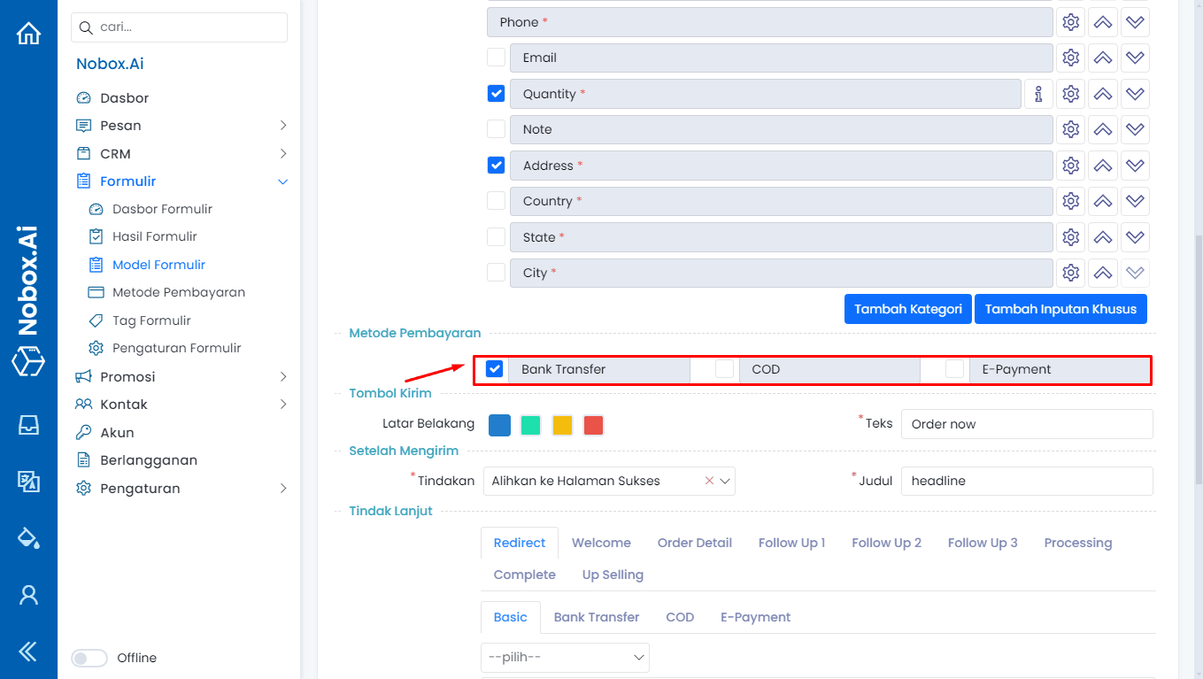
Task: Enable the Email field checkbox
Action: pos(496,57)
